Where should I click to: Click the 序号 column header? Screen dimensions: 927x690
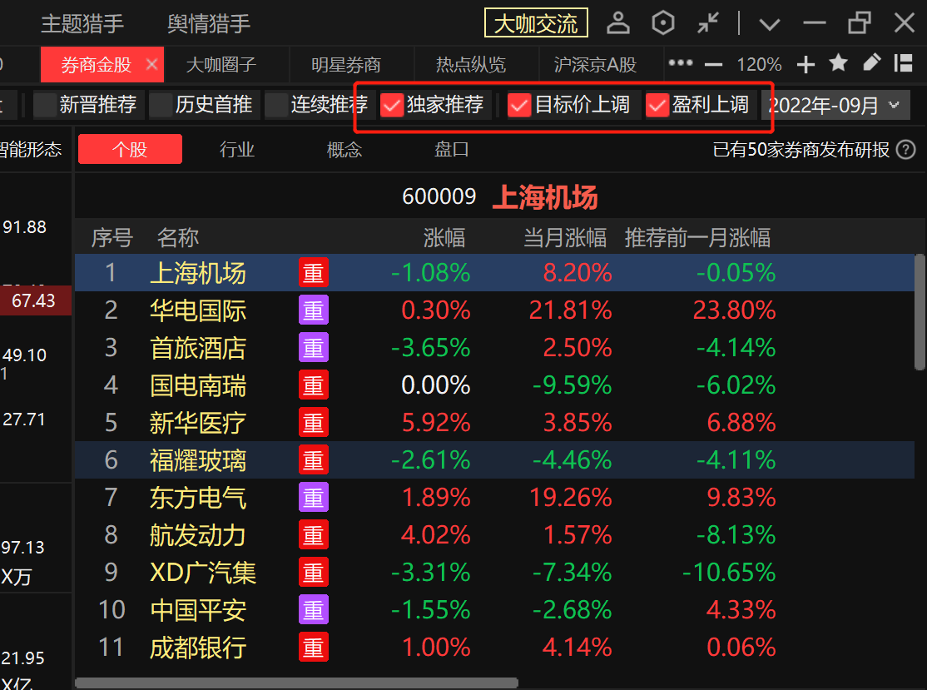coord(112,238)
